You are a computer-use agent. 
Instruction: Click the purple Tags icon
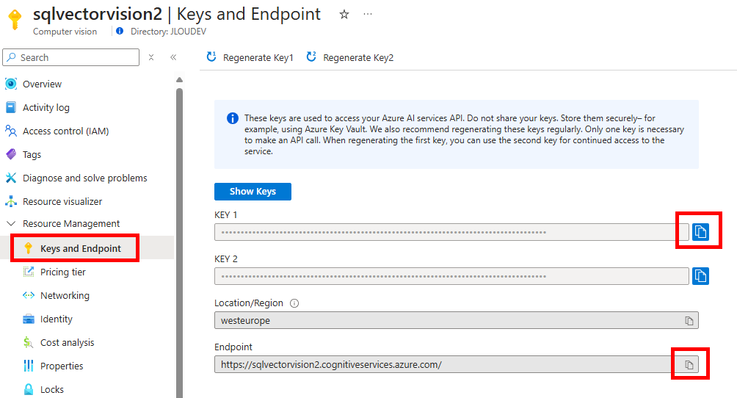(11, 154)
